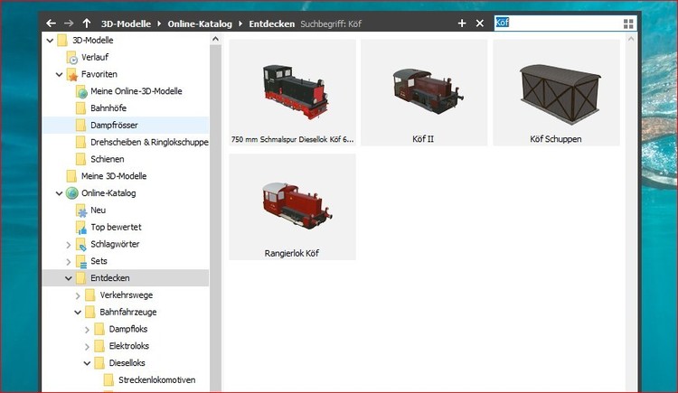Expand the Schlagwörter node
Screen dimensions: 678x393
click(x=69, y=244)
